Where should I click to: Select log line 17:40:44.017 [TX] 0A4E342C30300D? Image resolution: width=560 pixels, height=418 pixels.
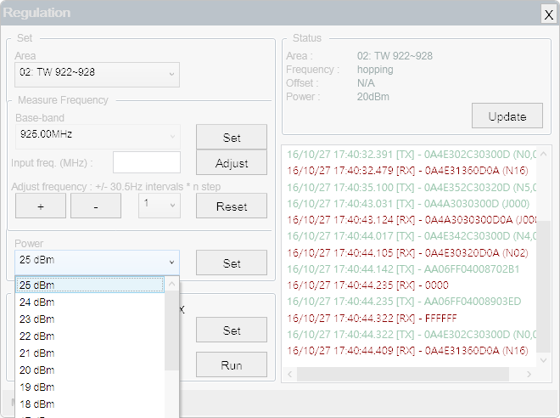click(412, 236)
